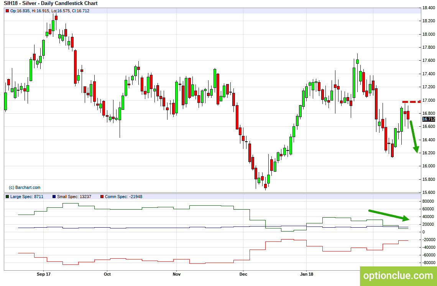Click the 18.400 price axis label
Screen dimensions: 437x286
tap(429, 8)
